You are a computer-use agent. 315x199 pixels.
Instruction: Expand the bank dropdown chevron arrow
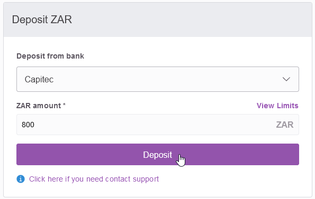click(286, 79)
